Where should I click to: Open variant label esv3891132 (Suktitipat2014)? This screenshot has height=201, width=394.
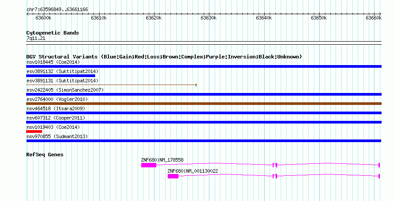(x=62, y=71)
